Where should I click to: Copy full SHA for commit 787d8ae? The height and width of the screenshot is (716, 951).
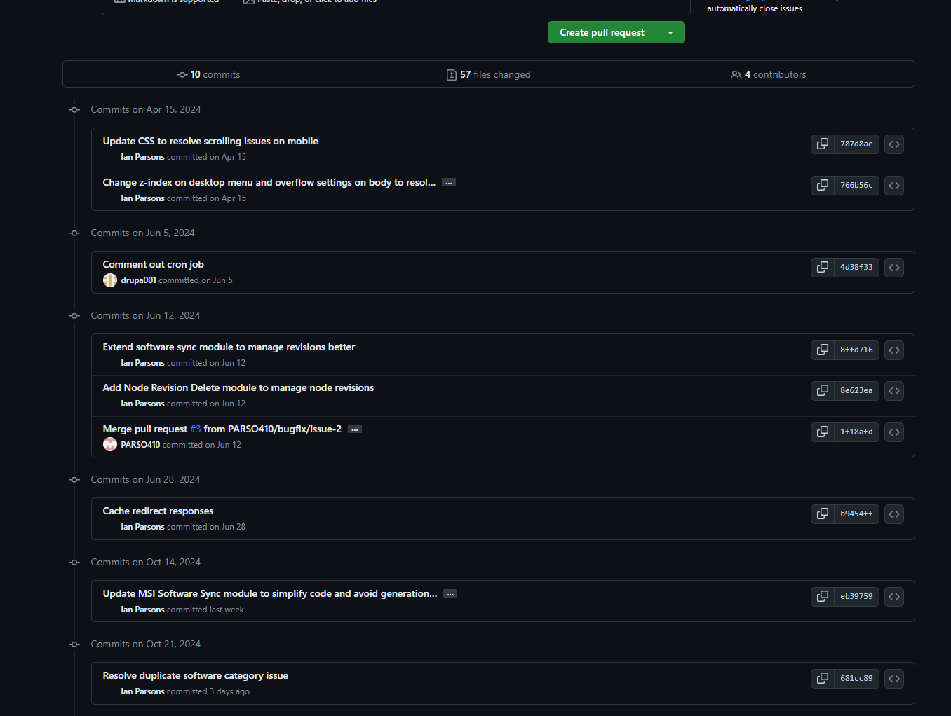pyautogui.click(x=822, y=144)
